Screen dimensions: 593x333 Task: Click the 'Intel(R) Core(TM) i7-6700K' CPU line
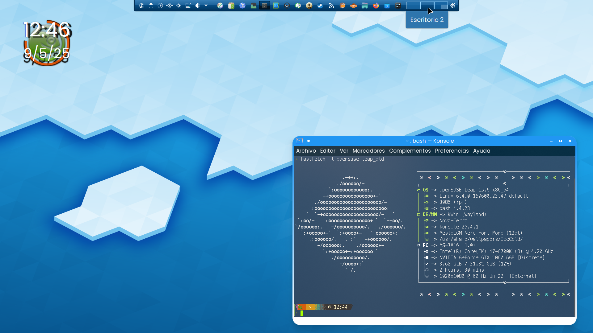coord(496,252)
